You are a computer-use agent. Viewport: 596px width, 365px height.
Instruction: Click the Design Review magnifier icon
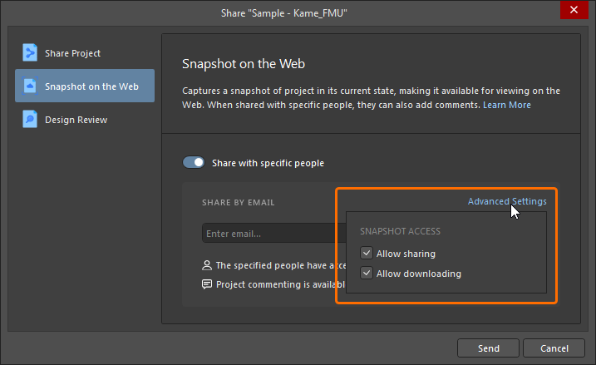[30, 120]
